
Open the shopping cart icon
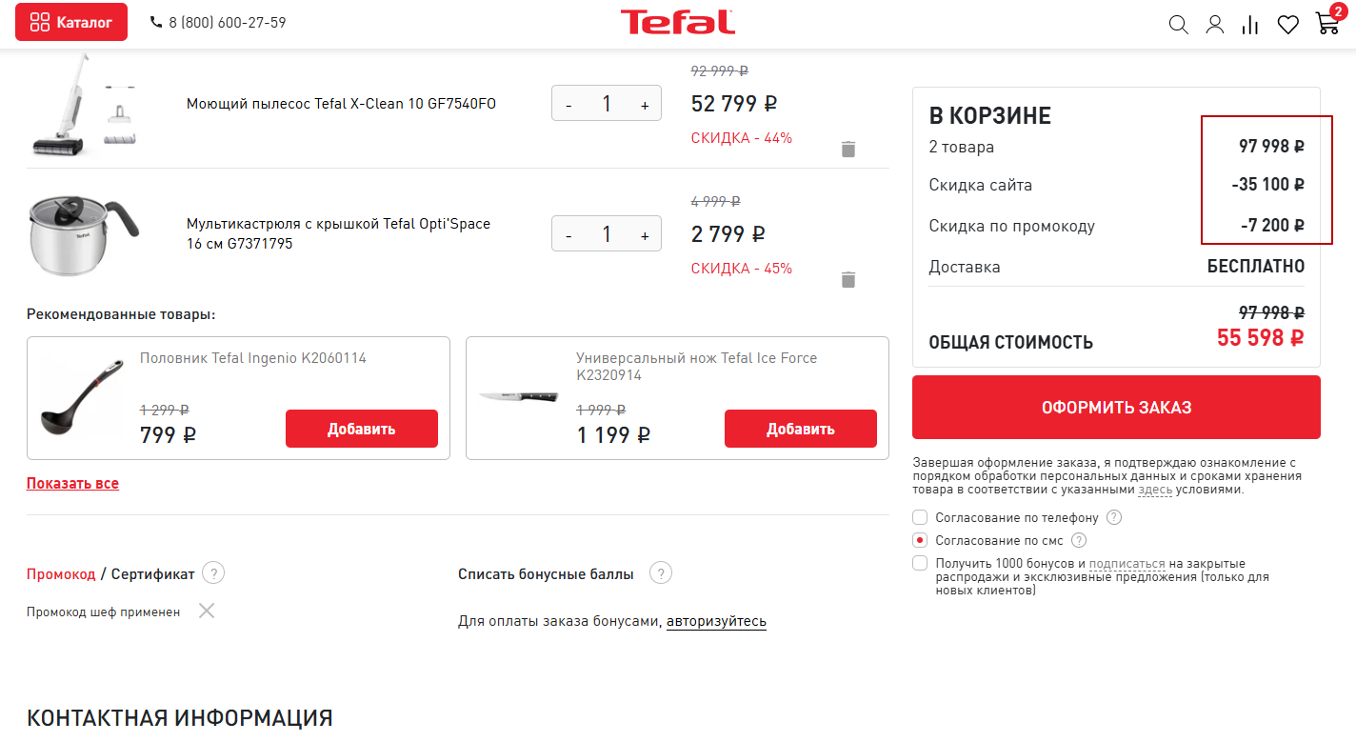[1326, 24]
